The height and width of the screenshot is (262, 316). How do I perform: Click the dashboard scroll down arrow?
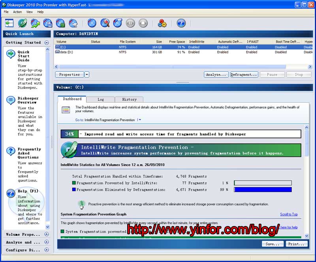[x=307, y=236]
